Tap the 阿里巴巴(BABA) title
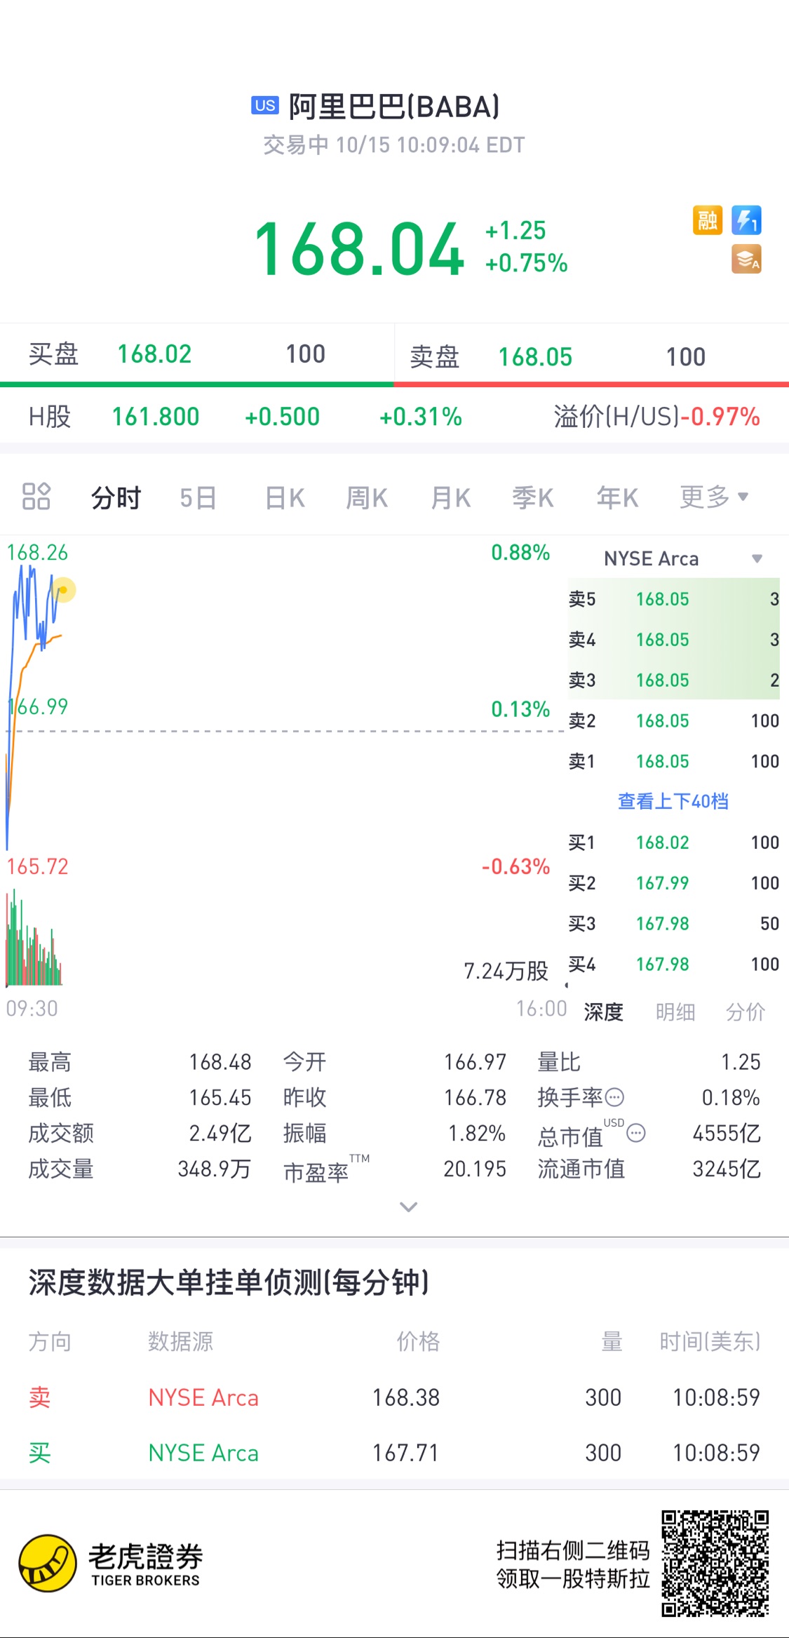Screen dimensions: 789x1638 pos(394,107)
